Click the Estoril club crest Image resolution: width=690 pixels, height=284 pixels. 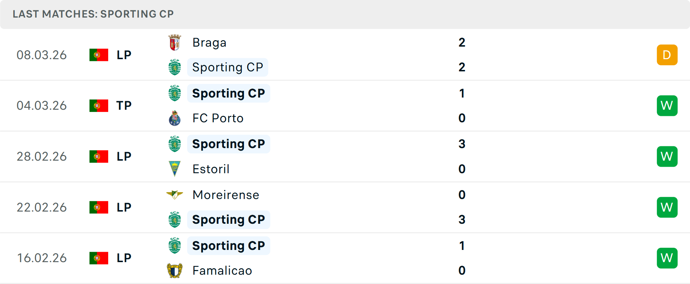point(175,169)
